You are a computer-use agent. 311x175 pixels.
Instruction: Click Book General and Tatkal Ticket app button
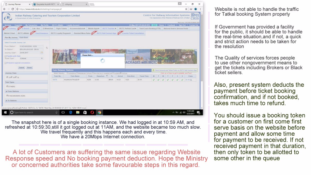click(x=175, y=70)
